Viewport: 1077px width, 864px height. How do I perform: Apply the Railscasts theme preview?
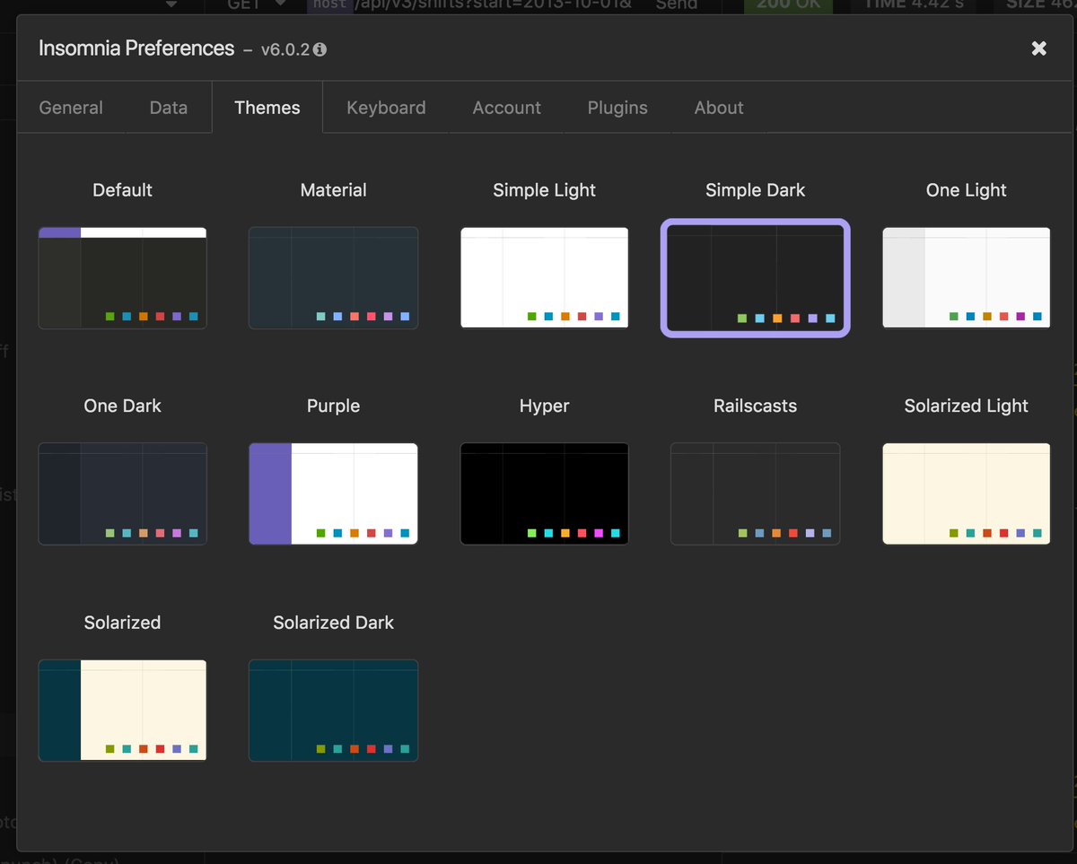pyautogui.click(x=756, y=494)
